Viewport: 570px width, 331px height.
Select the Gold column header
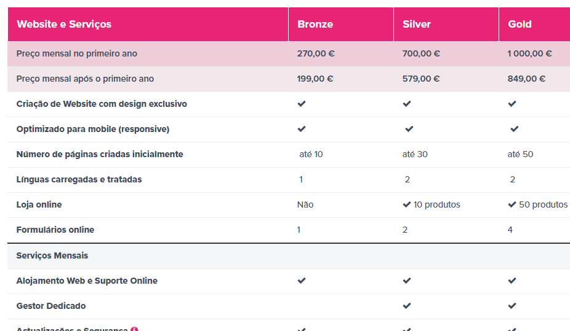(520, 25)
